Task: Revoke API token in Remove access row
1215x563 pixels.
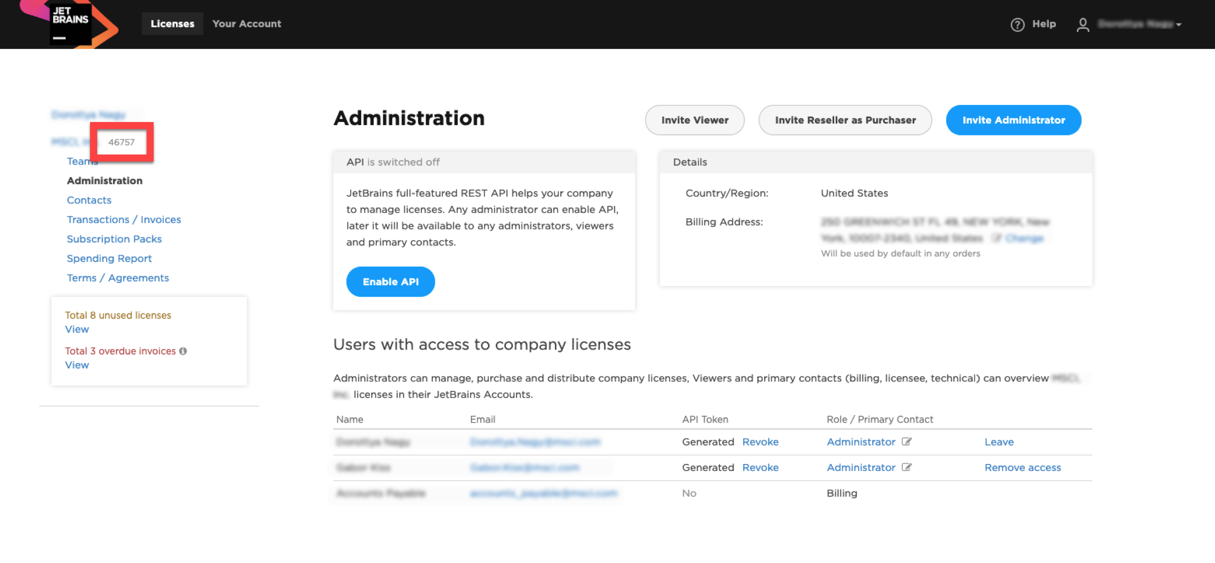Action: pyautogui.click(x=760, y=467)
